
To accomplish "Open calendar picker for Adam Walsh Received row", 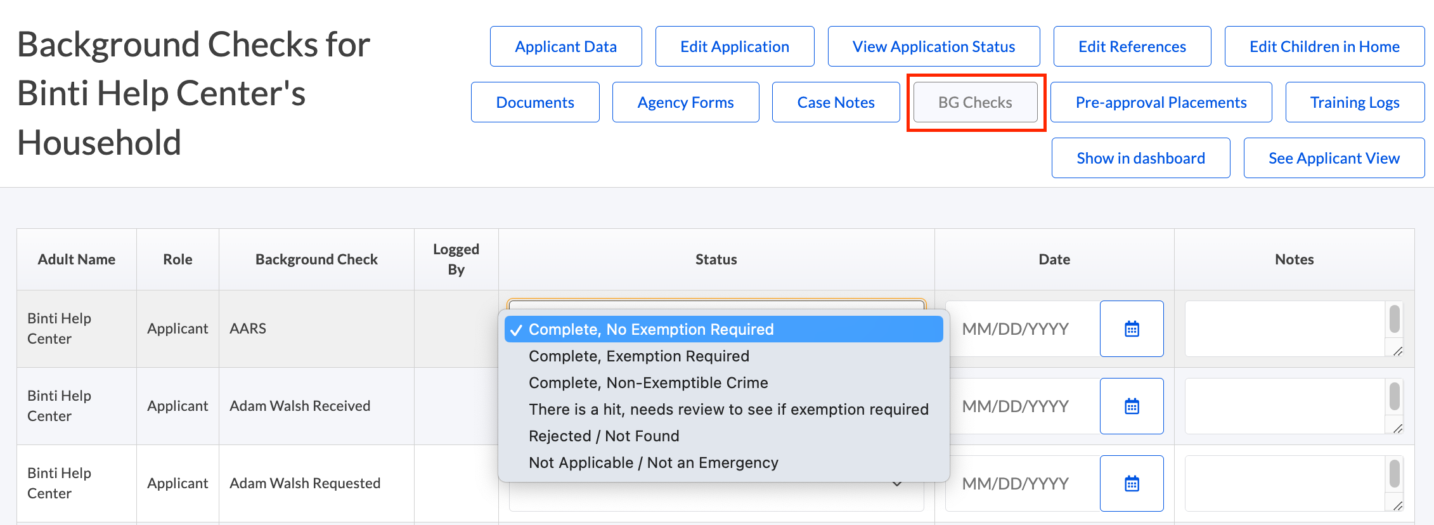I will tap(1132, 406).
